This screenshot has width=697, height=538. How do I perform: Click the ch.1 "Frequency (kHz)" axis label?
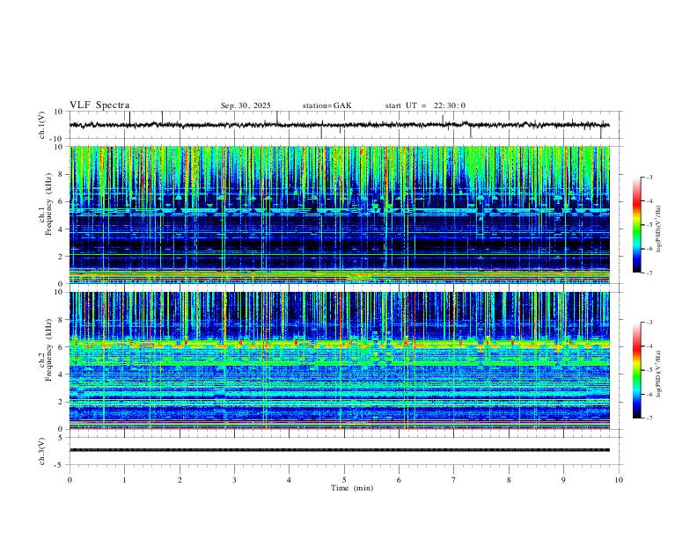48,204
